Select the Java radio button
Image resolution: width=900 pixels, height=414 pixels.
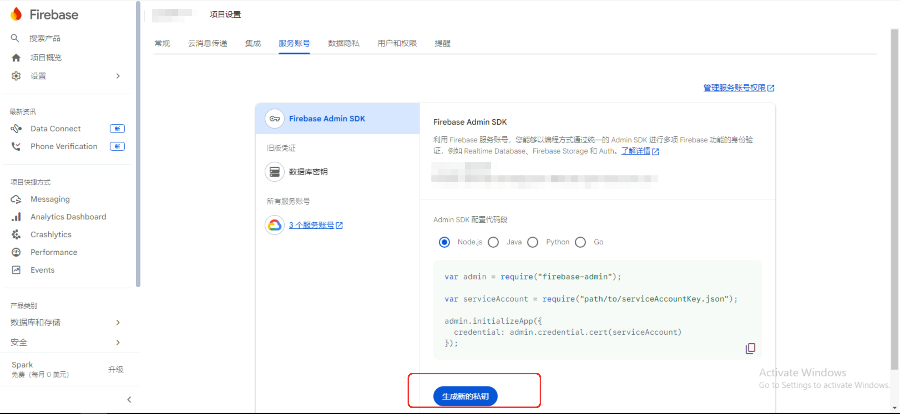(493, 242)
